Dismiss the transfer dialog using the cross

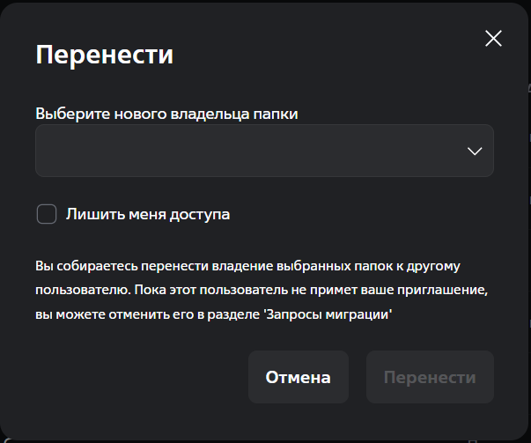click(x=493, y=38)
